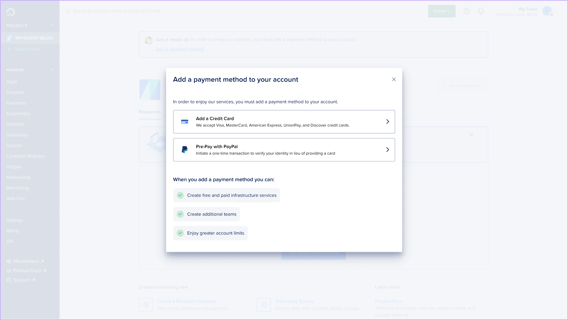Click the Spaces icon
Viewport: 568px width, 320px height.
tap(264, 305)
